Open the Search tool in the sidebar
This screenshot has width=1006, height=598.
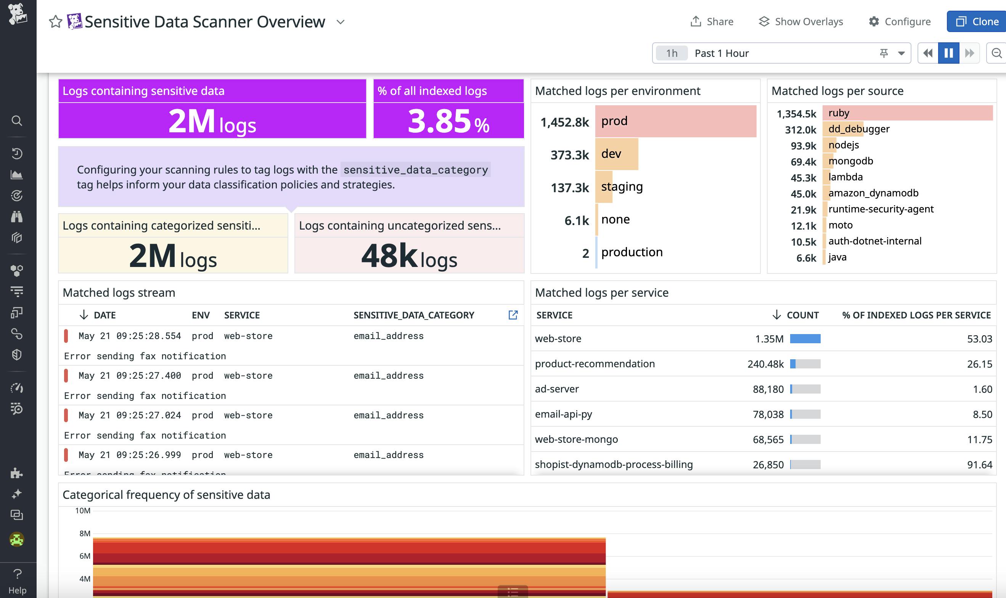16,120
